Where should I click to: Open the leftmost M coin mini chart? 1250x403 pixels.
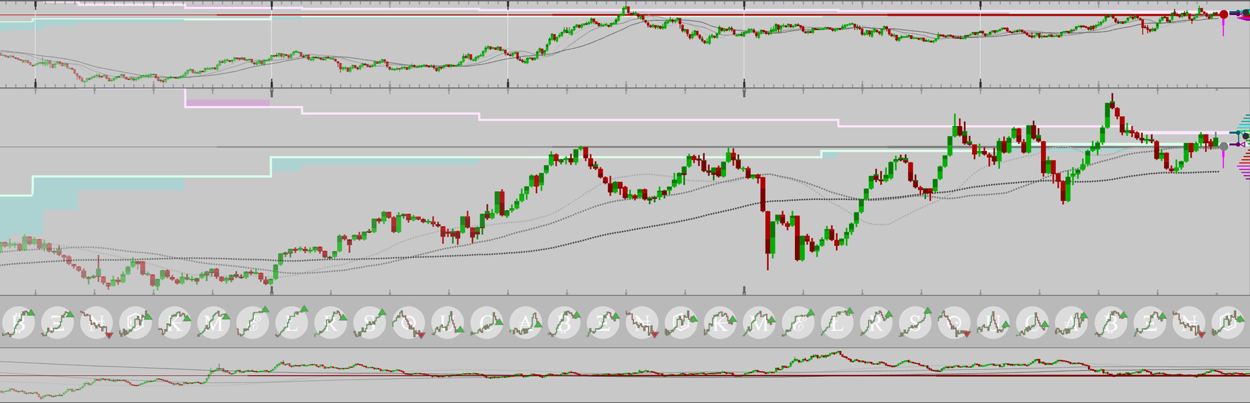coord(214,322)
